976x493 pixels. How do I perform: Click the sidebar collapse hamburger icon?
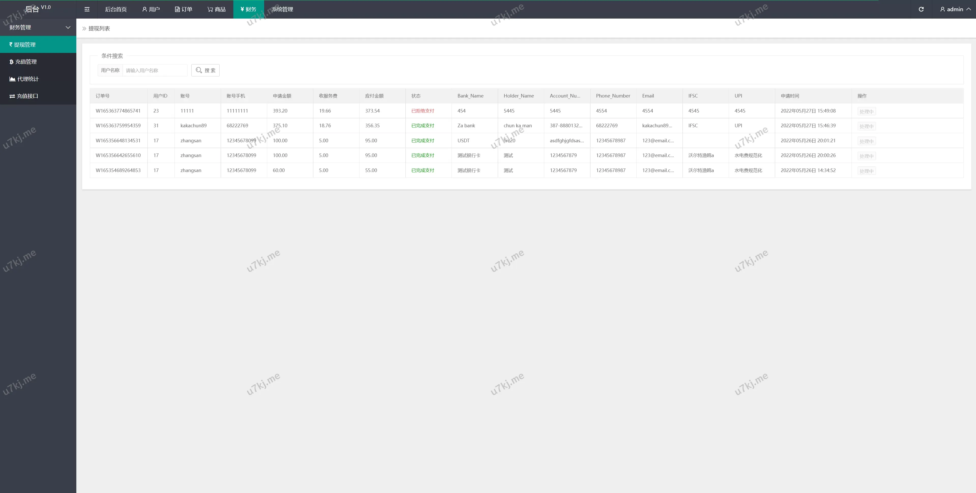pos(87,9)
